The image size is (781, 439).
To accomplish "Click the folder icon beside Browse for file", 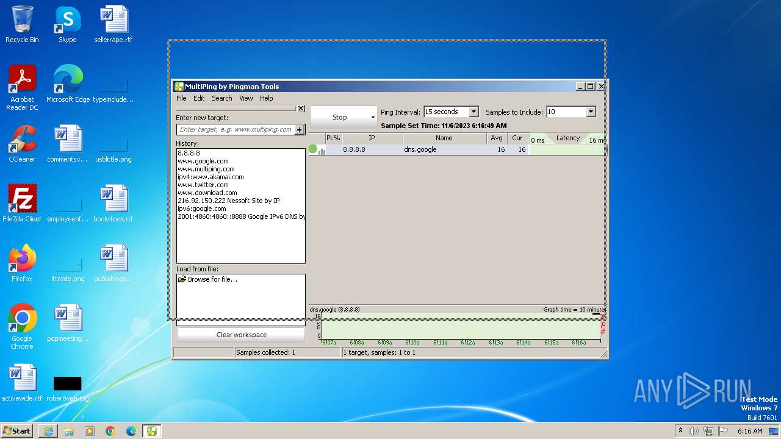I will [182, 279].
